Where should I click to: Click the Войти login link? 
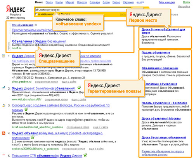coord(187,2)
